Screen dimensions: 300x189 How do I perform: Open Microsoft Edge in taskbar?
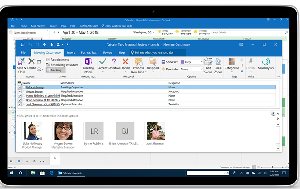51,173
